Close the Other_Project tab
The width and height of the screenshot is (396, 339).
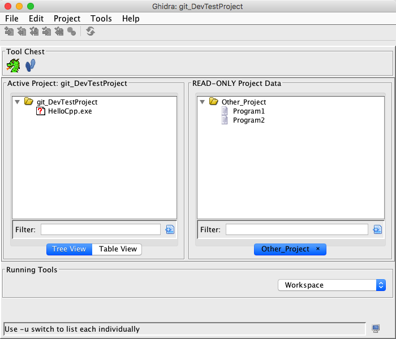click(318, 249)
